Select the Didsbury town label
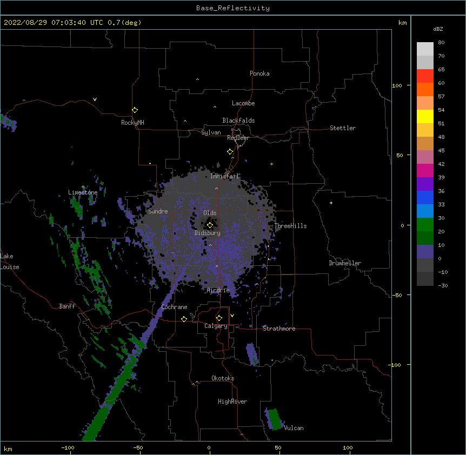 [208, 233]
